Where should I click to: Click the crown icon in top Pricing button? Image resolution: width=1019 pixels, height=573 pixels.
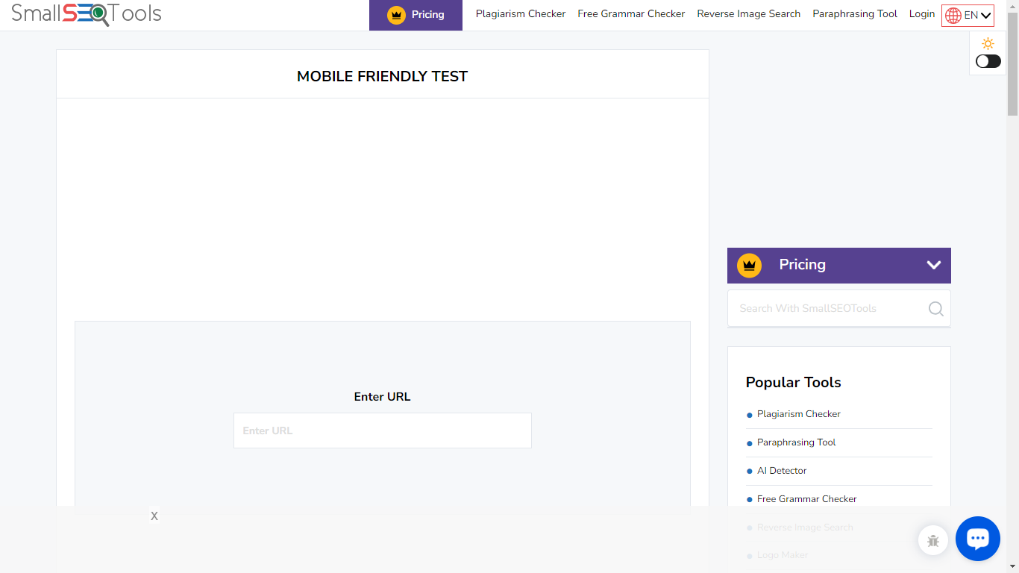coord(396,15)
